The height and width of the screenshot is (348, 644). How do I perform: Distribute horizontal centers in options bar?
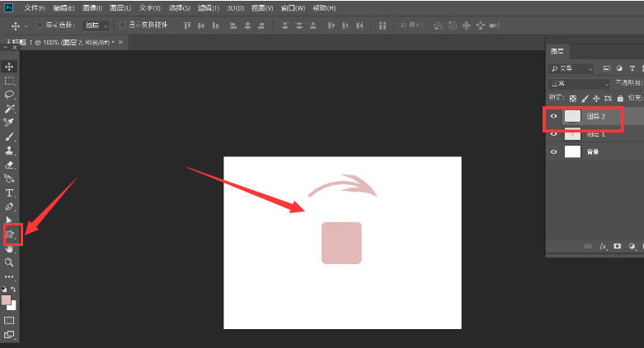tap(345, 26)
